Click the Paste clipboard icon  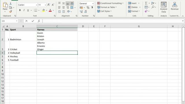coord(5,5)
